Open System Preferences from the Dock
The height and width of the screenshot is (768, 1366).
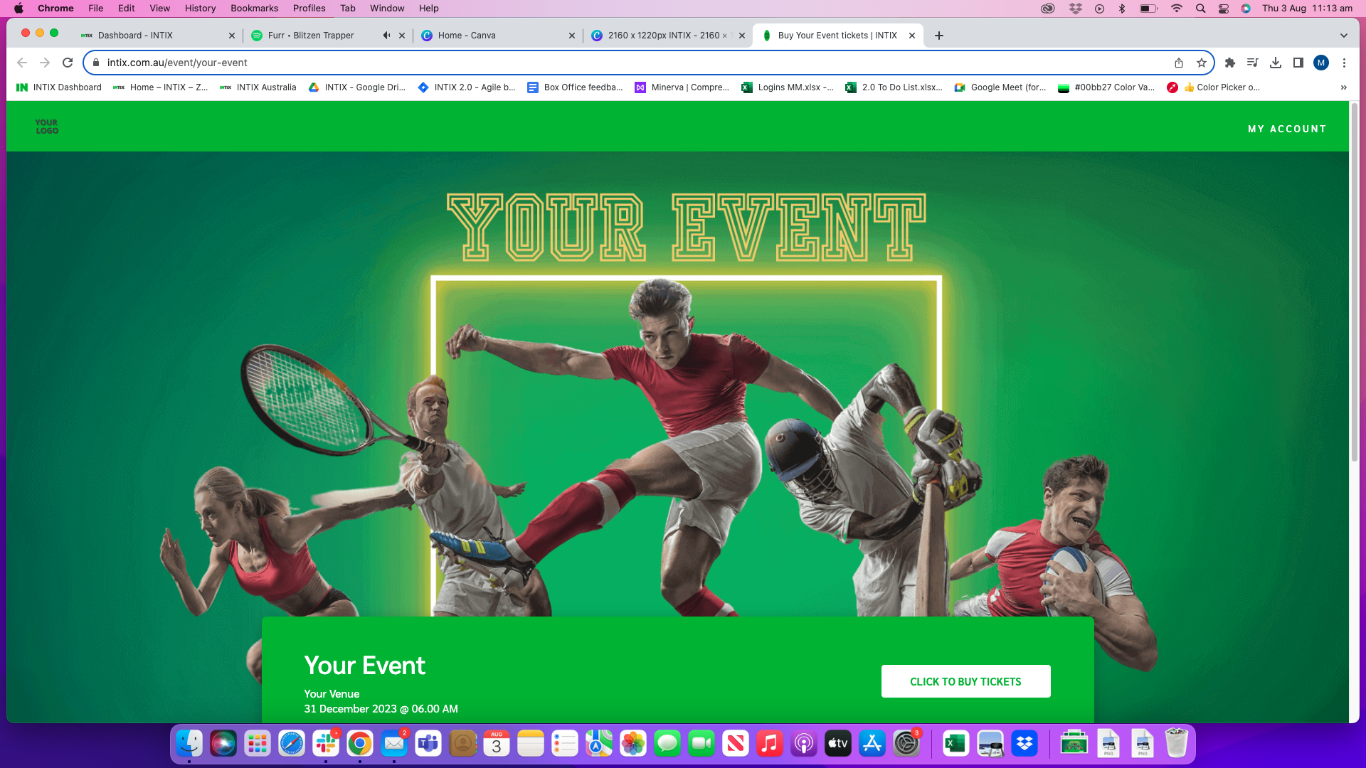906,744
